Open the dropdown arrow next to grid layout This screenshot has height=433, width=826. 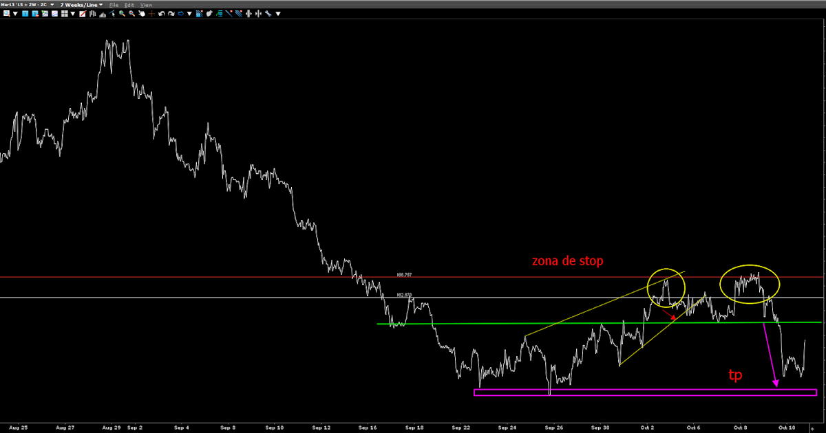72,14
